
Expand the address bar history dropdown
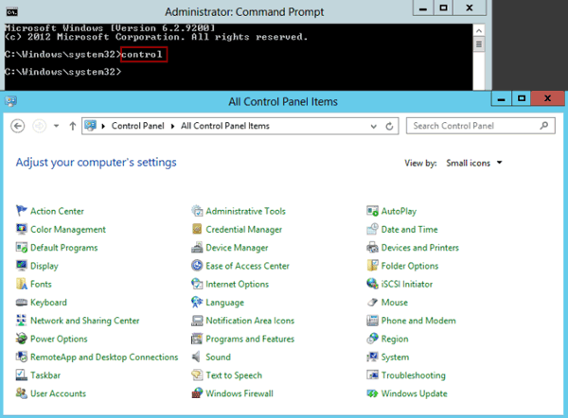pyautogui.click(x=374, y=127)
